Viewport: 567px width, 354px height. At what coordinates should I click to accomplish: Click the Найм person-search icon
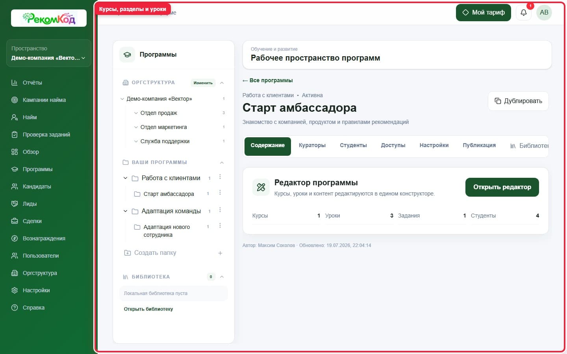coord(15,117)
